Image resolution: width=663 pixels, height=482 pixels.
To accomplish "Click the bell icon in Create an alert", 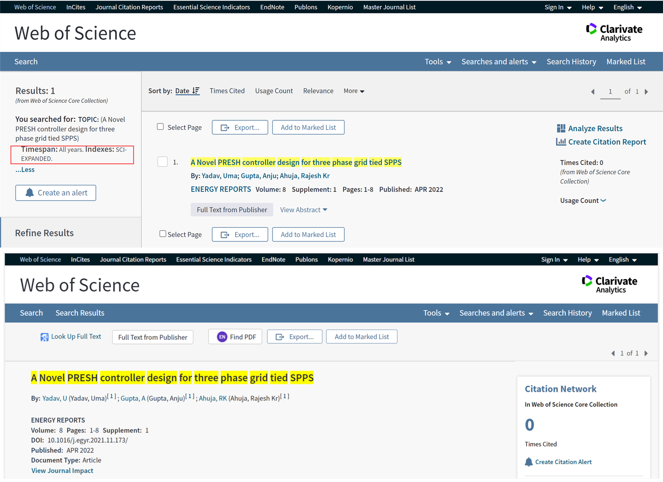I will click(x=30, y=193).
